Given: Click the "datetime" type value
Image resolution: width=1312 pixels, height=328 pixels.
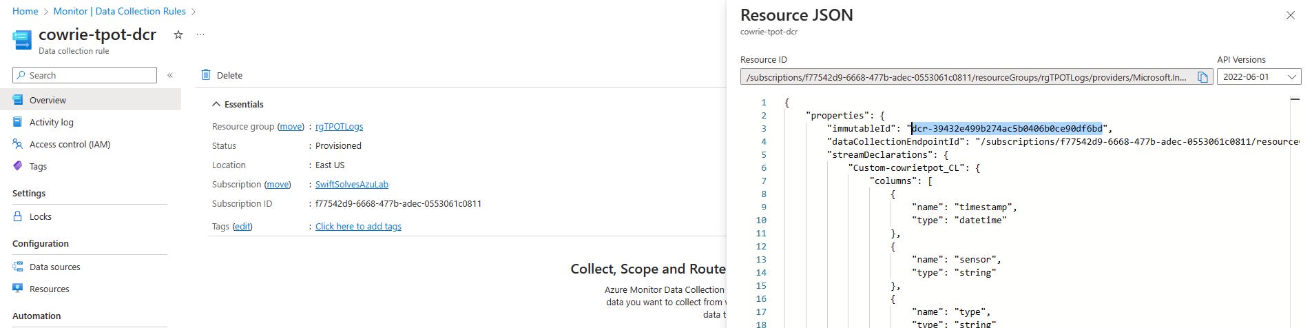Looking at the screenshot, I should pos(980,220).
